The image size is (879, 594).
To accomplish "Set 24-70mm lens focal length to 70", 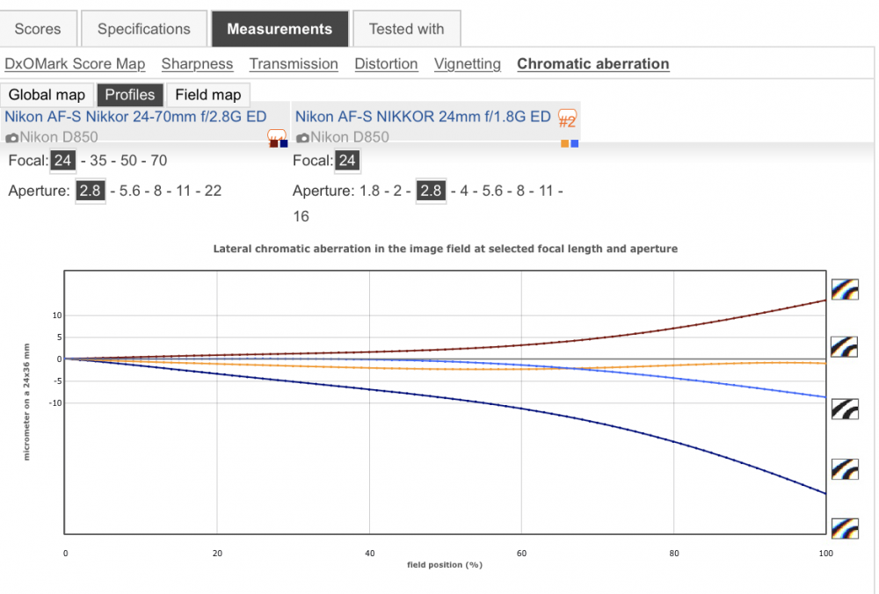I will coord(158,161).
